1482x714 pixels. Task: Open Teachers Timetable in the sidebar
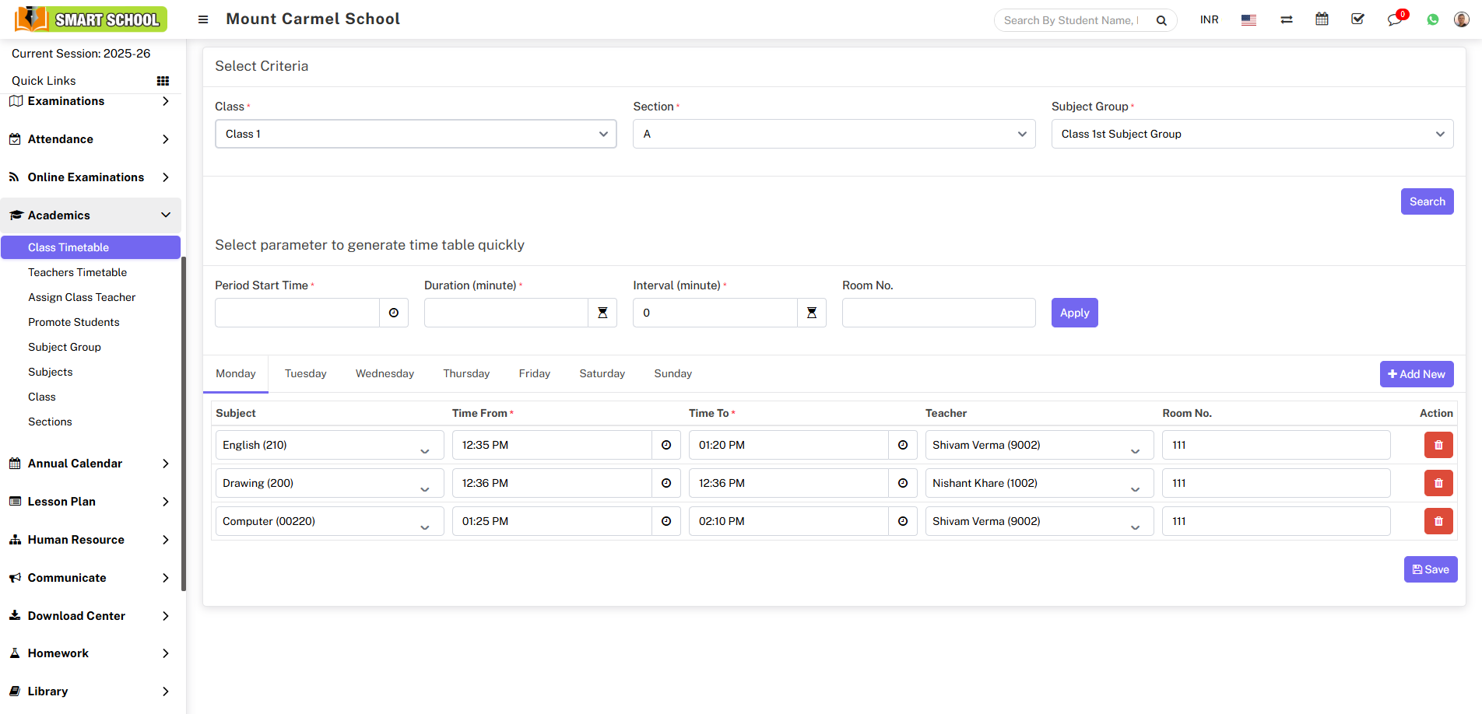[77, 272]
